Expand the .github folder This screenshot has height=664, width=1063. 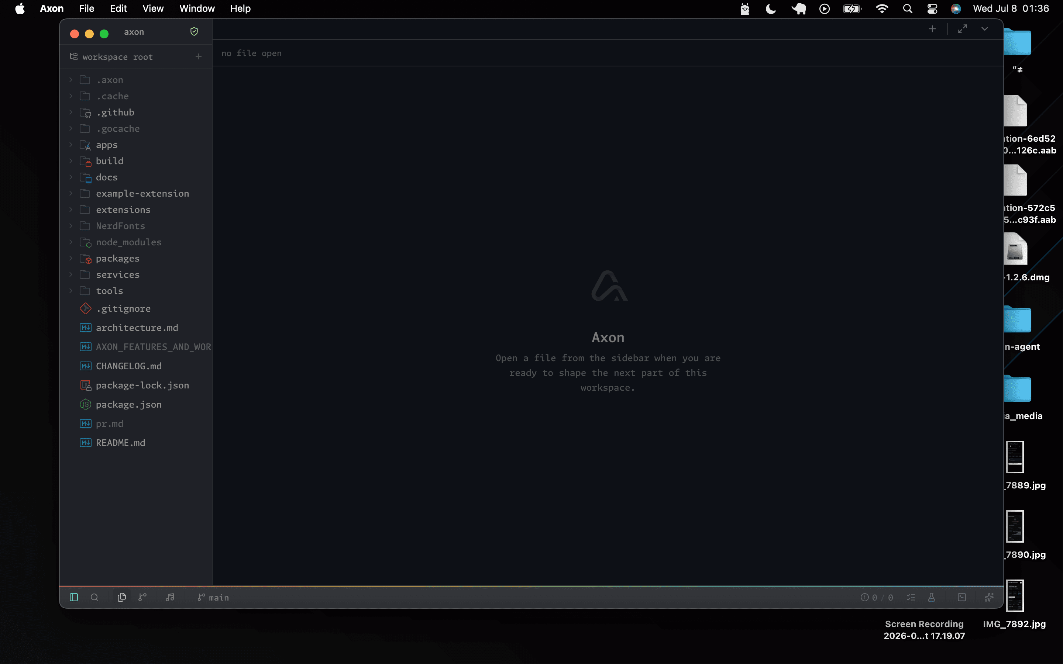point(71,113)
